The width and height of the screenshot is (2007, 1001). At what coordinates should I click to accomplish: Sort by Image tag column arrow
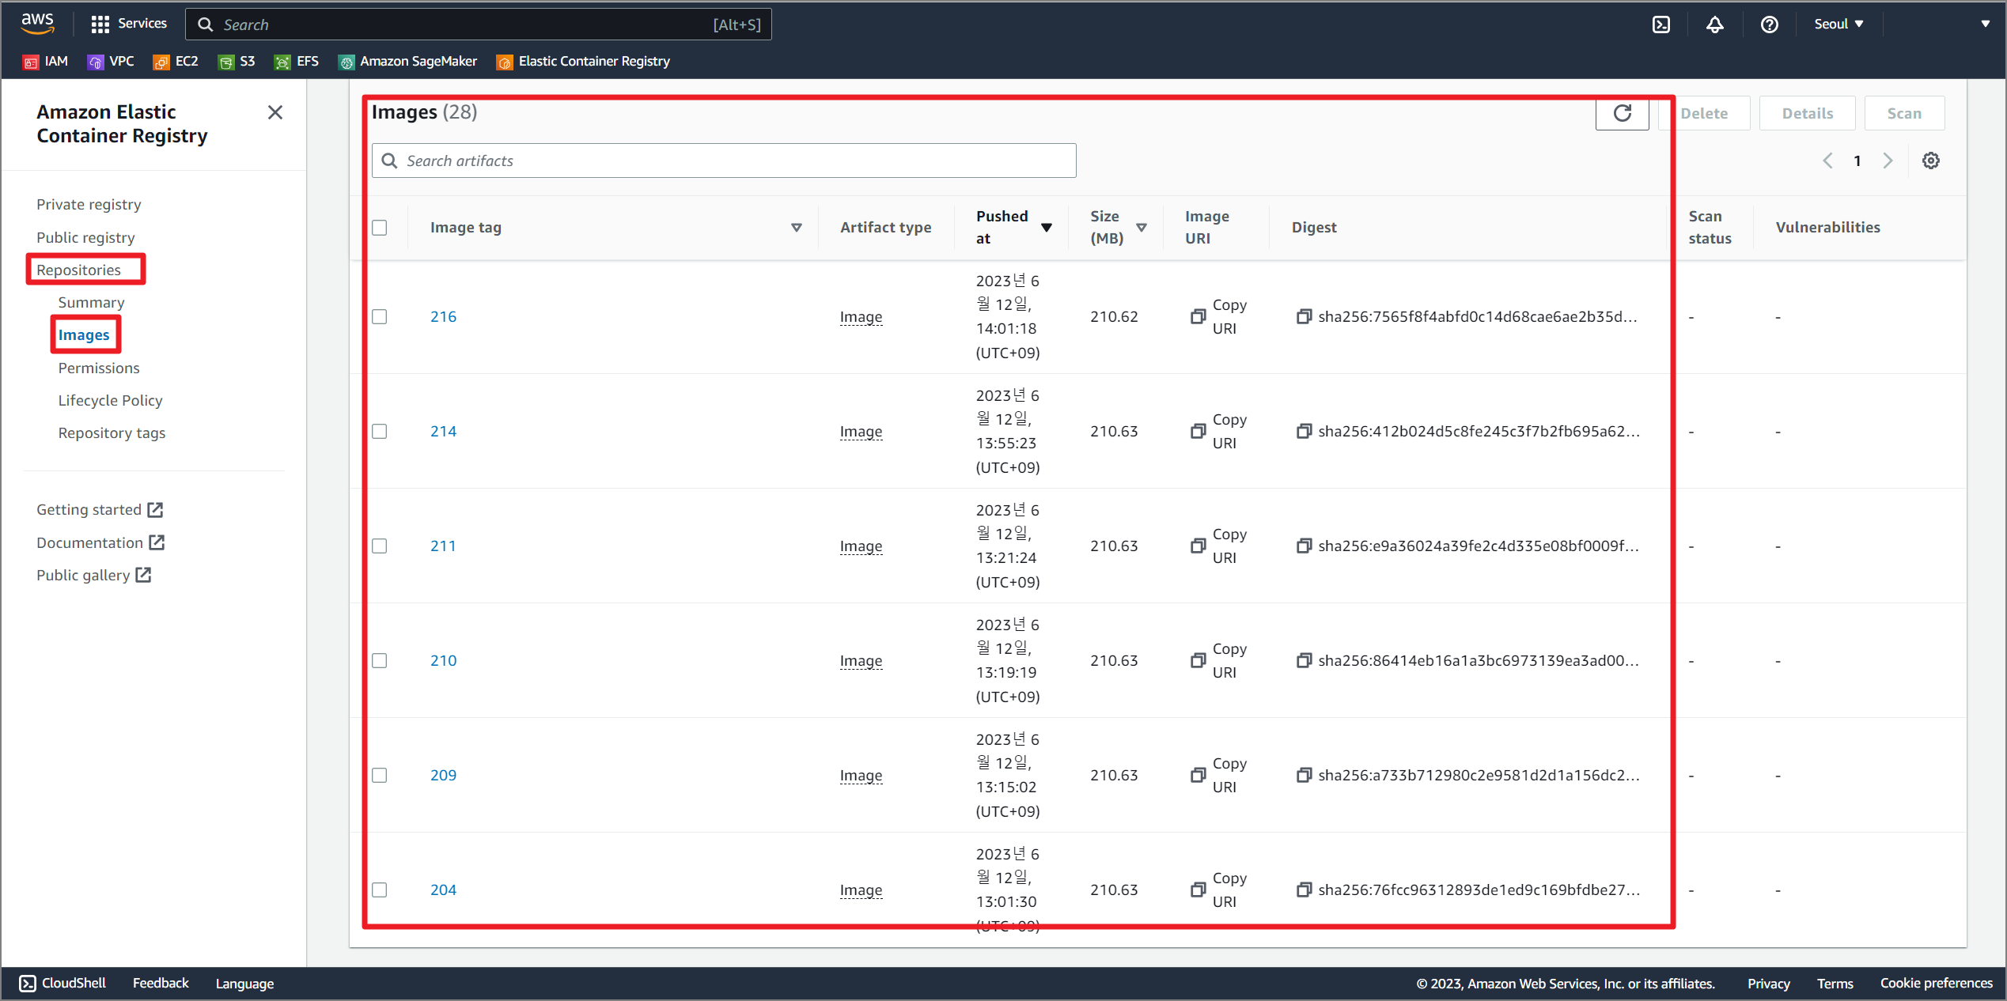click(796, 228)
